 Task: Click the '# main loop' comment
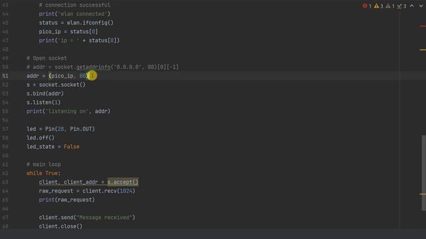(x=43, y=165)
